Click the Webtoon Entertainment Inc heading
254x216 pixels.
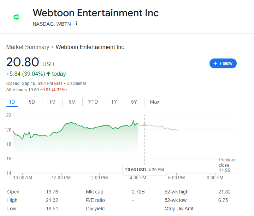point(96,13)
